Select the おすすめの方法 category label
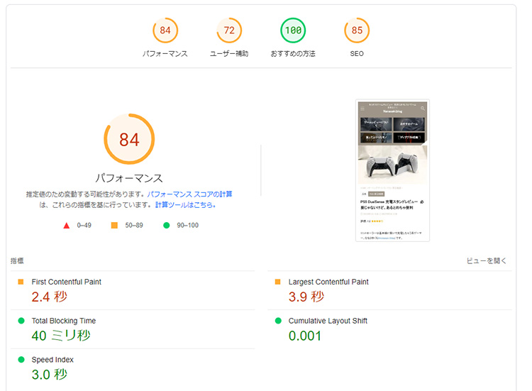Screen dimensions: 532x391 (x=293, y=54)
